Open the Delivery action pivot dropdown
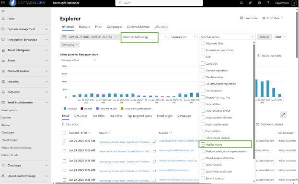The height and width of the screenshot is (184, 299). click(x=79, y=60)
